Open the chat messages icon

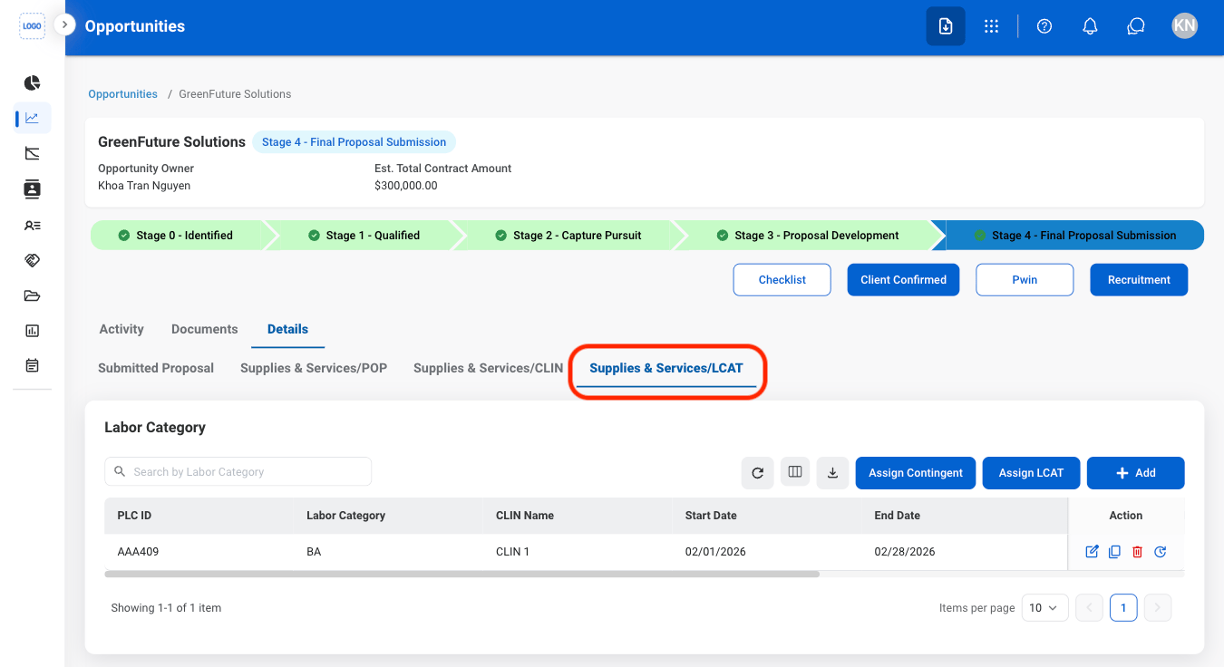click(1136, 26)
